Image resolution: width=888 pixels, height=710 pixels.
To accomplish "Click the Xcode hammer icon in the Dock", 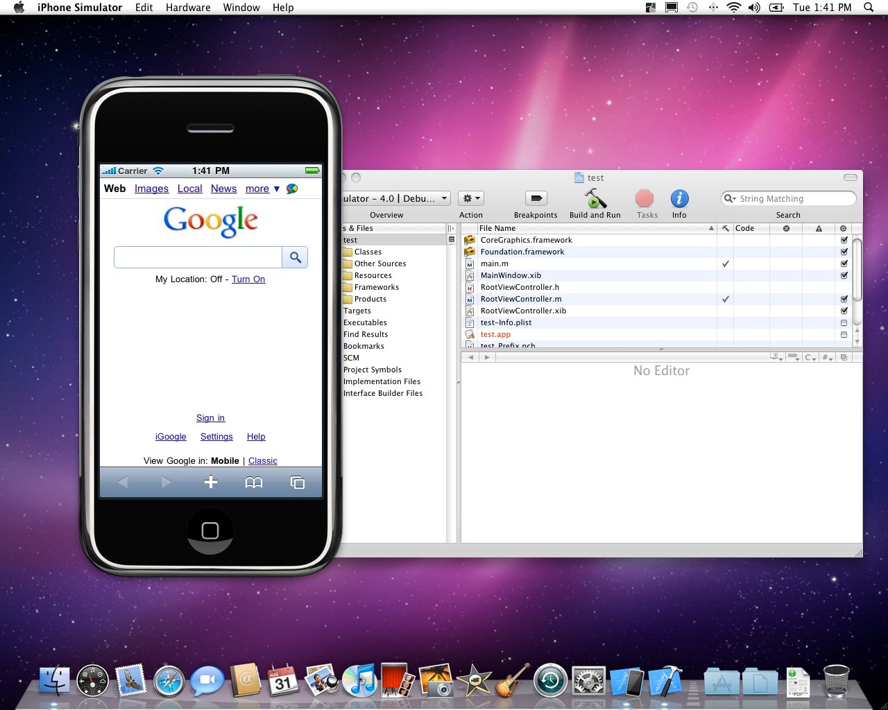I will 665,681.
